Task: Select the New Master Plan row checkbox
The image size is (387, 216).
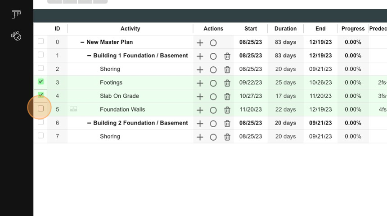Action: 40,41
